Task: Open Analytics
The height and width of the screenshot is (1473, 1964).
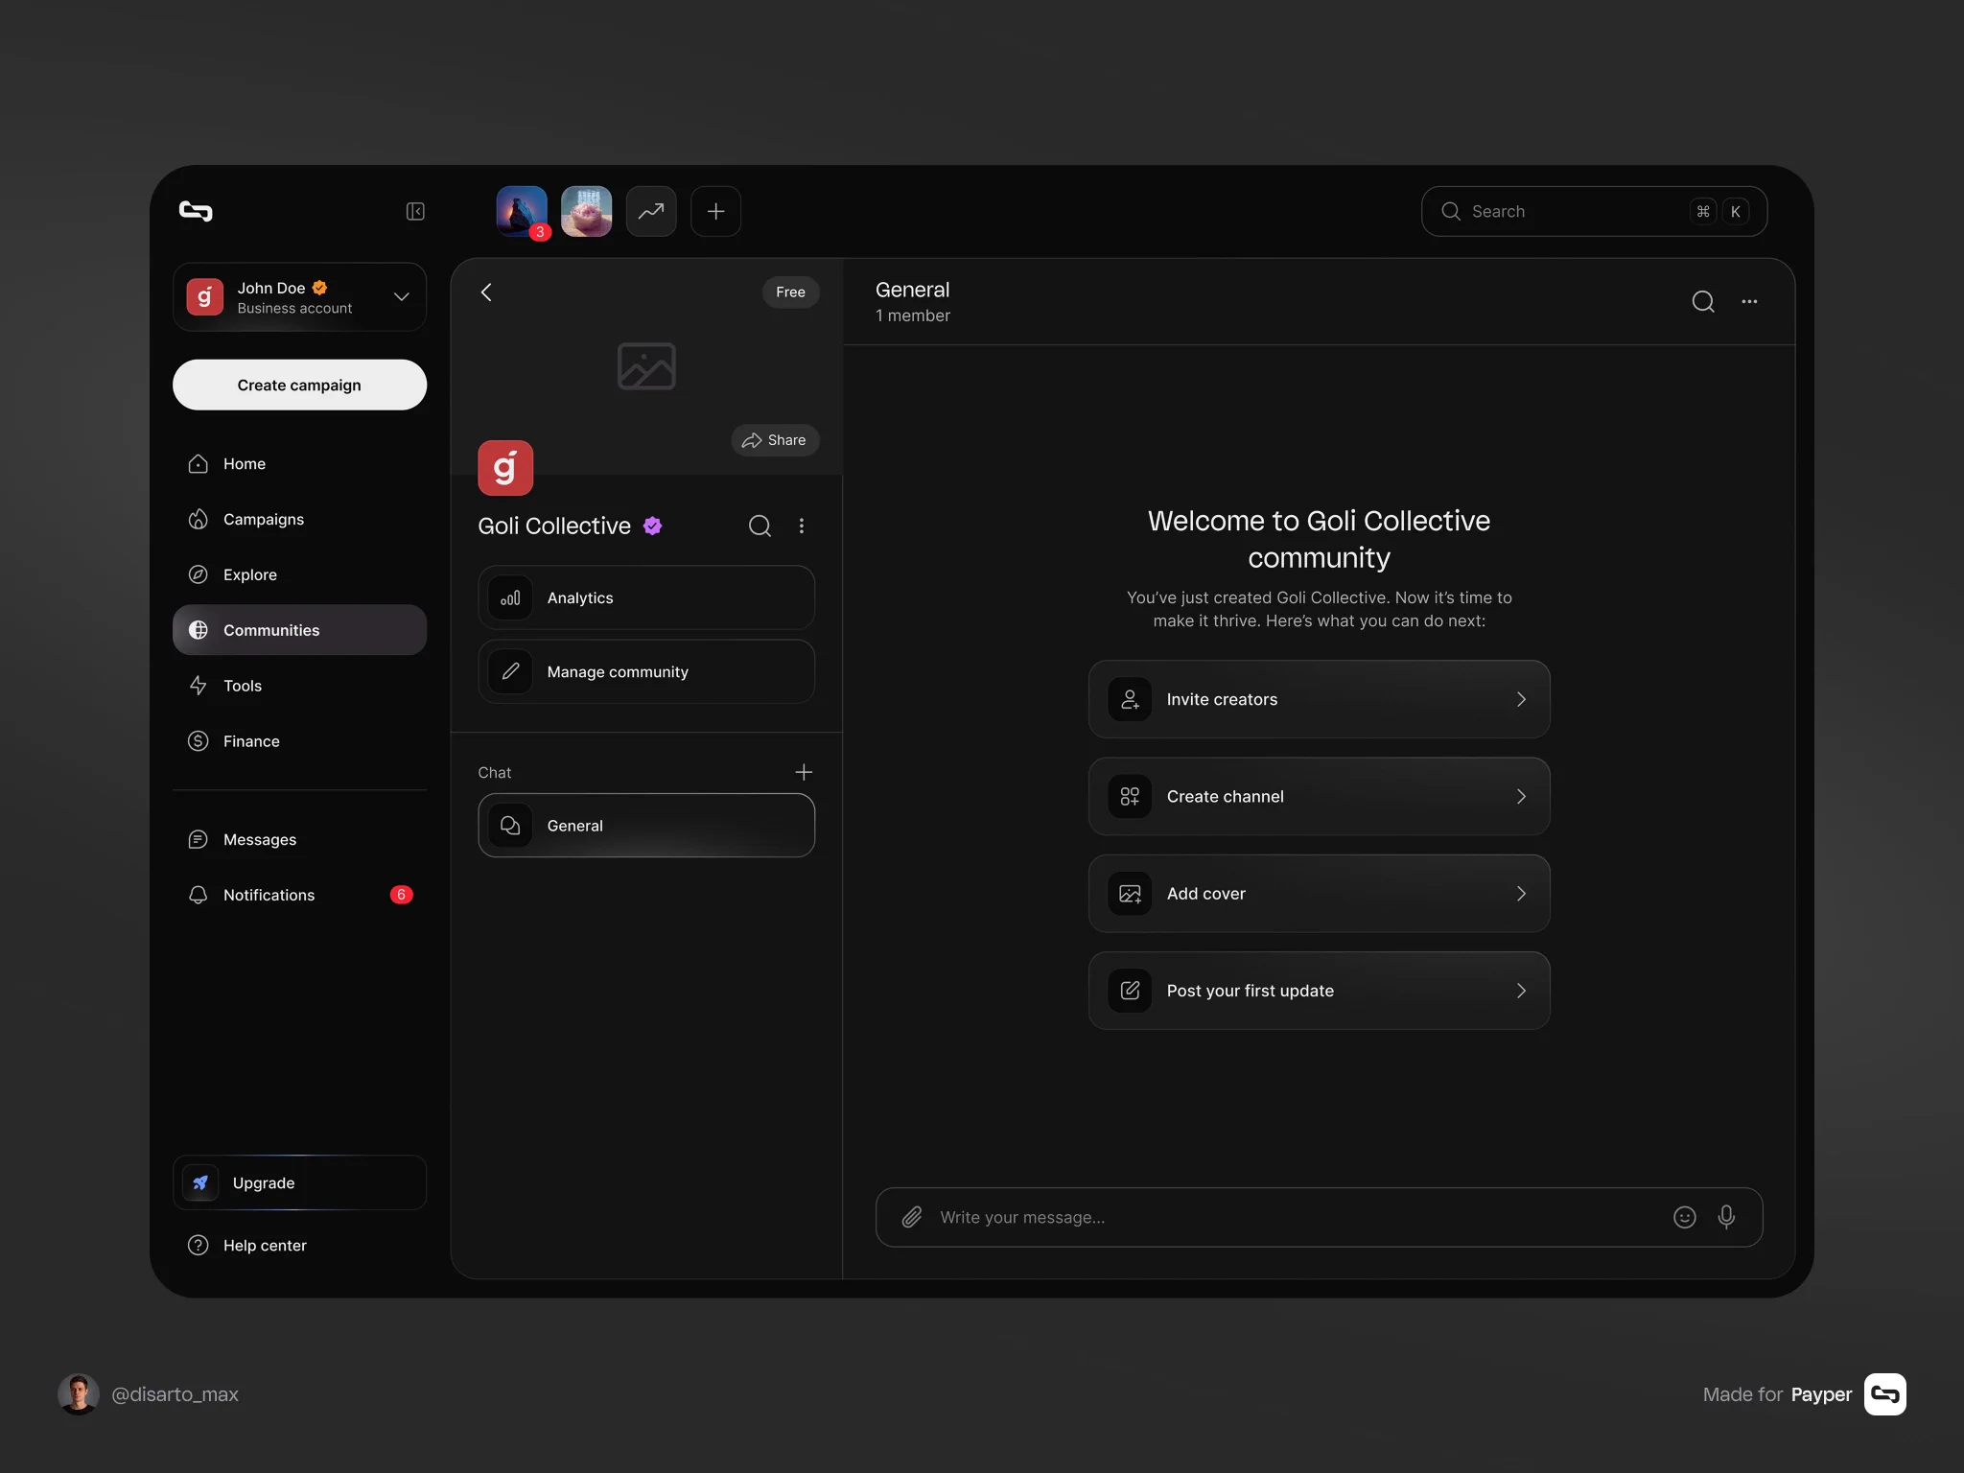Action: point(646,597)
